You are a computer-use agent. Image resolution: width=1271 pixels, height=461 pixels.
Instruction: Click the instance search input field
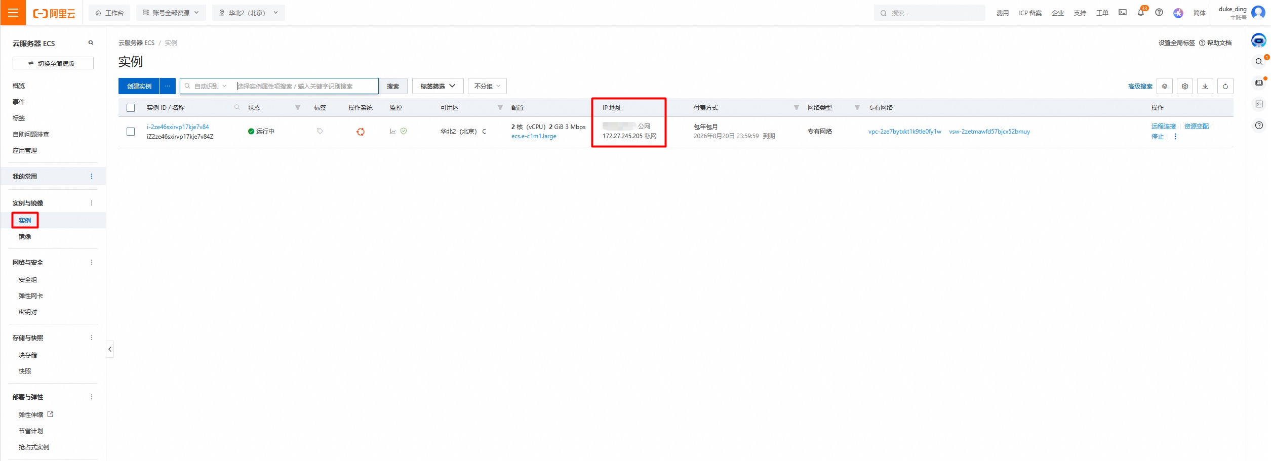pos(306,87)
